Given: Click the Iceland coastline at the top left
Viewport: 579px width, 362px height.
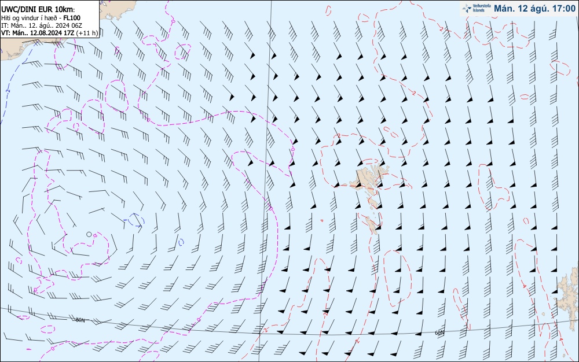Looking at the screenshot, I should coord(118,9).
